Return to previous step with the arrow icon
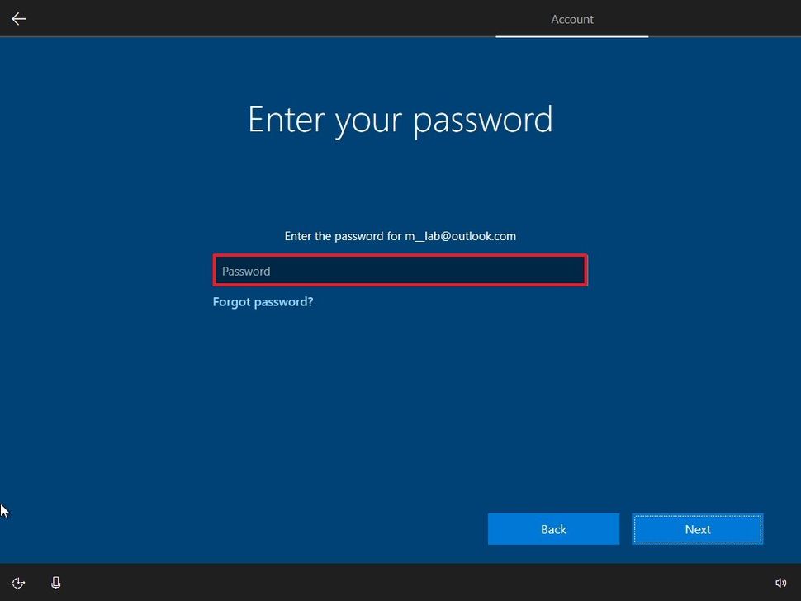The image size is (801, 601). (18, 18)
